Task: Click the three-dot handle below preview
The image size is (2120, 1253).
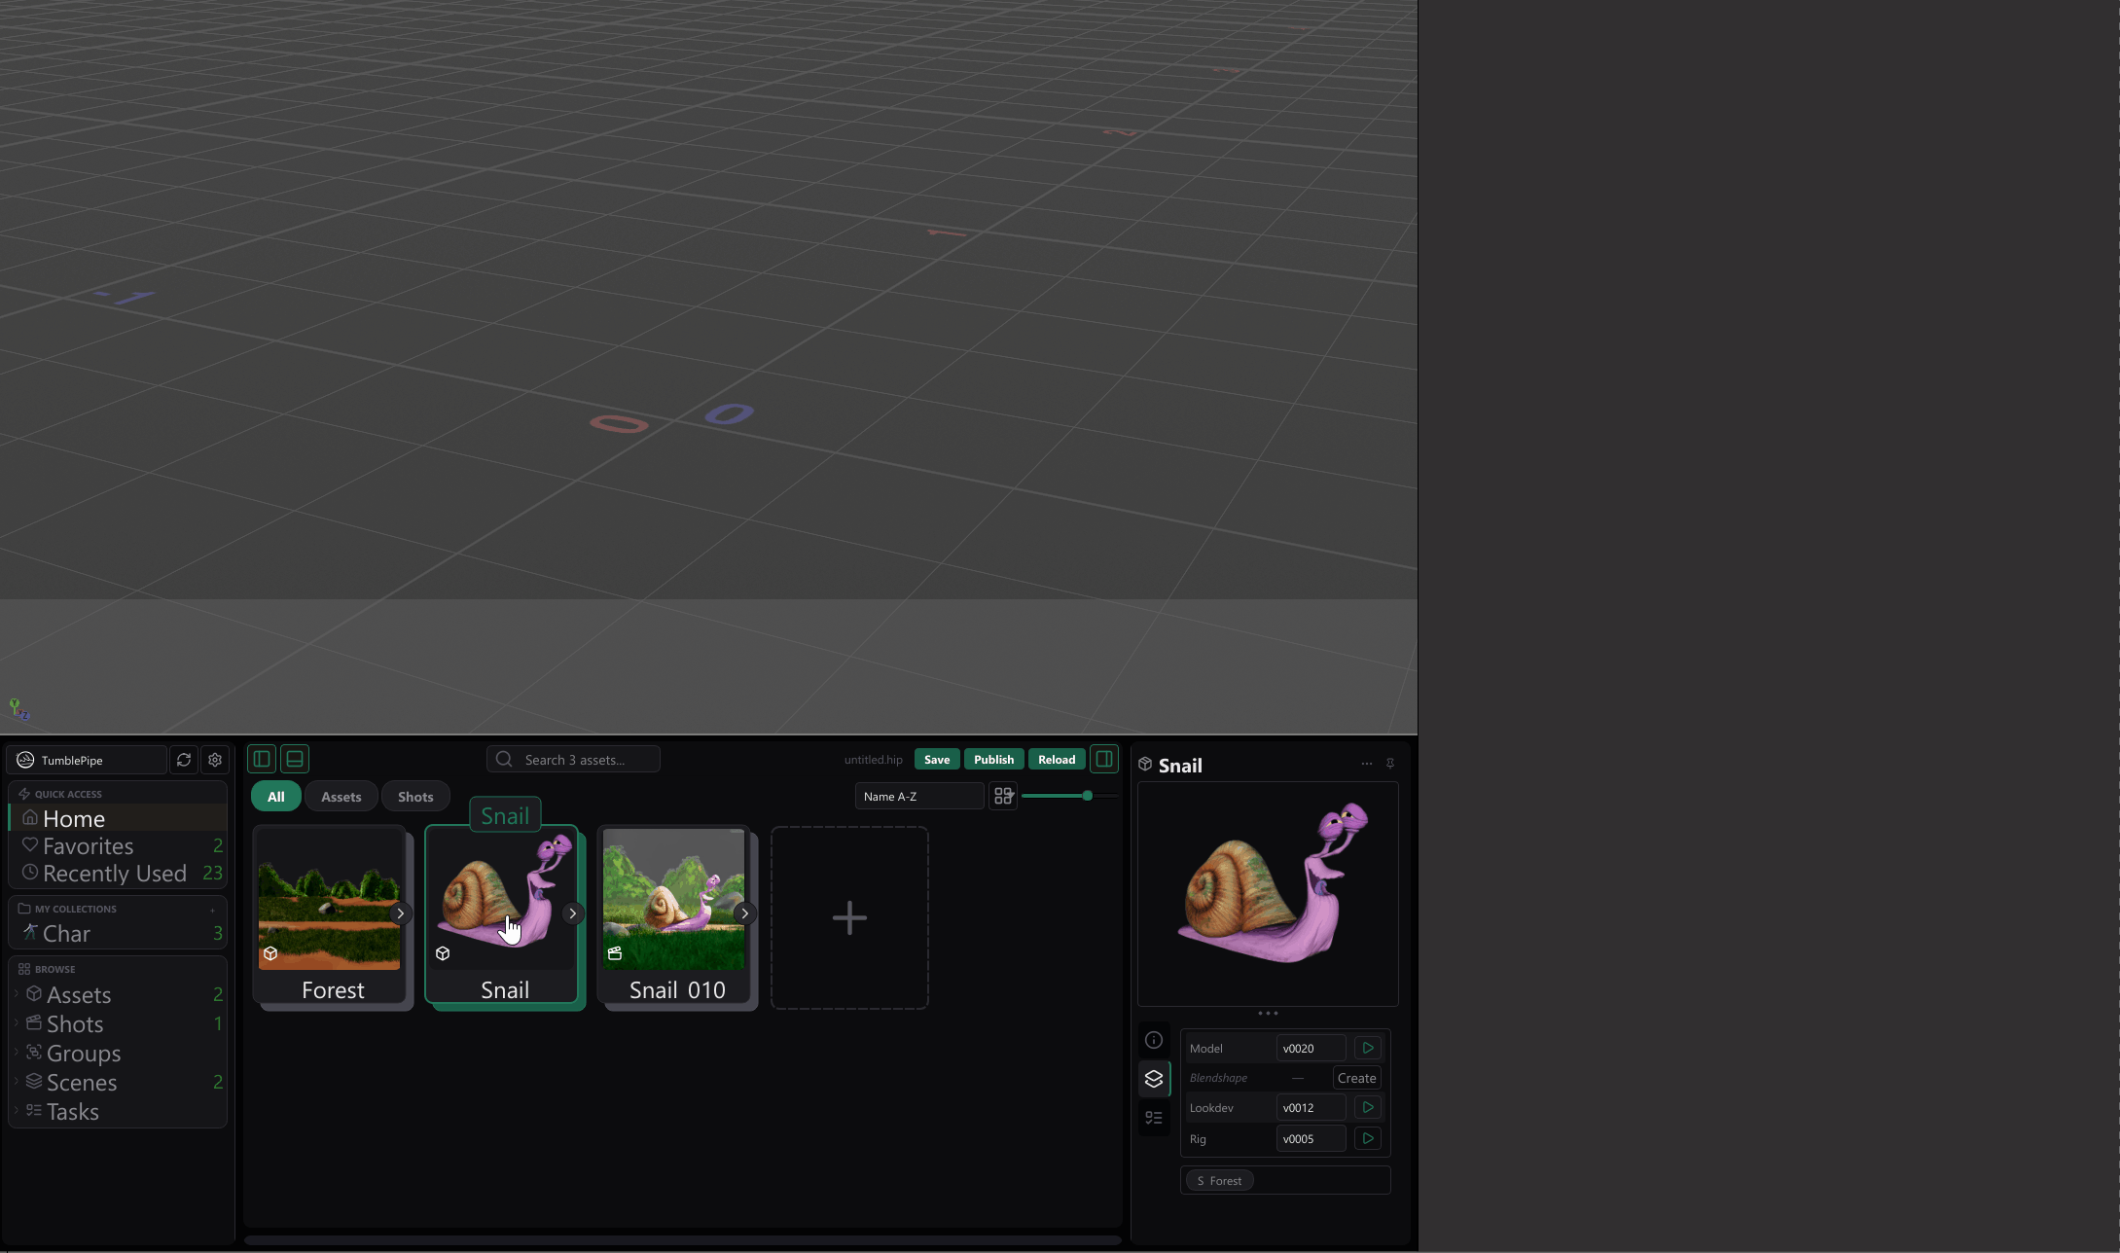Action: click(1268, 1013)
